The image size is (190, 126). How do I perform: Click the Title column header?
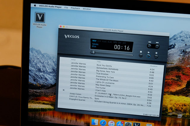[99, 62]
